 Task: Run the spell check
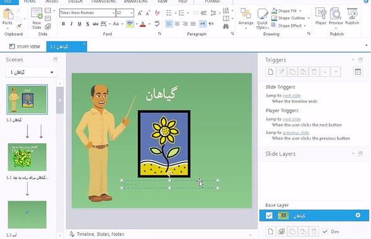coord(157,23)
